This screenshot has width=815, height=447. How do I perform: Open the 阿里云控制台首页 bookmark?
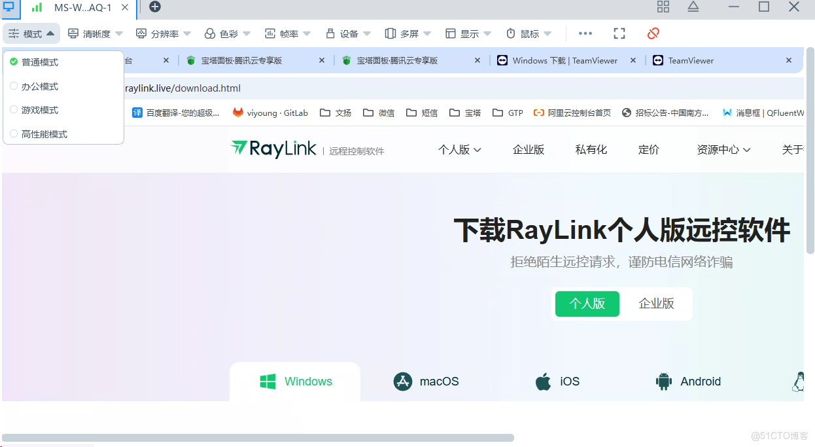coord(572,113)
